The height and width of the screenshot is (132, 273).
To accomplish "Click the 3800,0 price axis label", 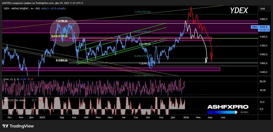I will [263, 63].
